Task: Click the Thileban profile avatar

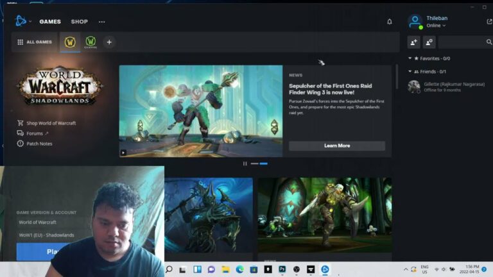Action: tap(415, 21)
